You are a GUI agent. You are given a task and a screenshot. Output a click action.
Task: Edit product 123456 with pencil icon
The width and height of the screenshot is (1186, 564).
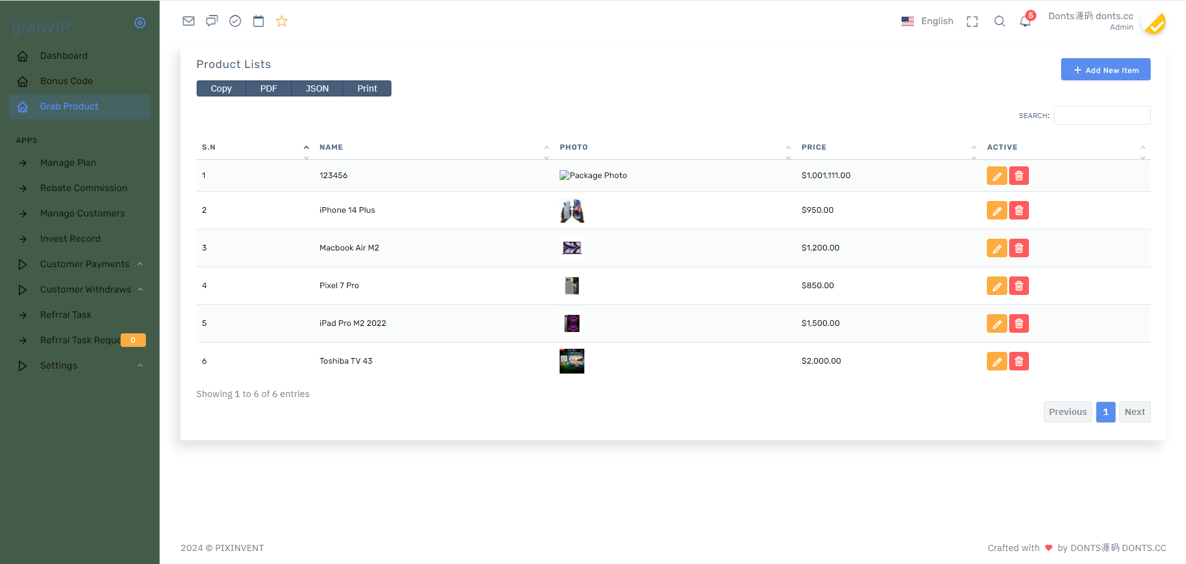[997, 176]
